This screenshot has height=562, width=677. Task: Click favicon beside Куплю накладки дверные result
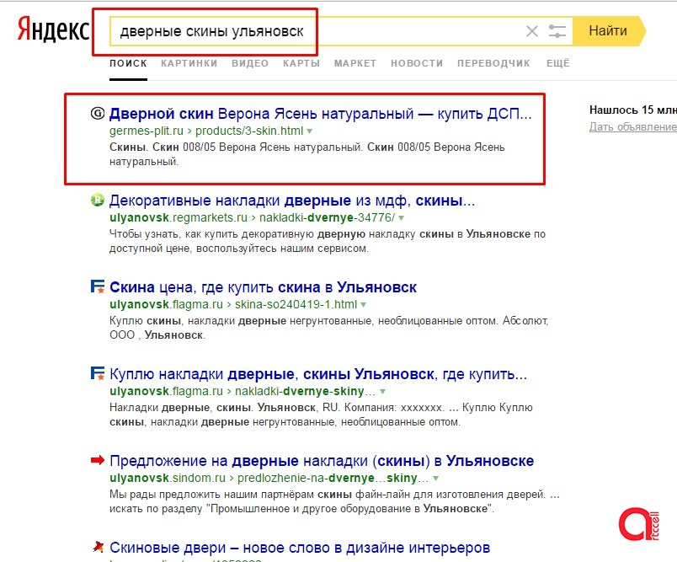point(98,373)
